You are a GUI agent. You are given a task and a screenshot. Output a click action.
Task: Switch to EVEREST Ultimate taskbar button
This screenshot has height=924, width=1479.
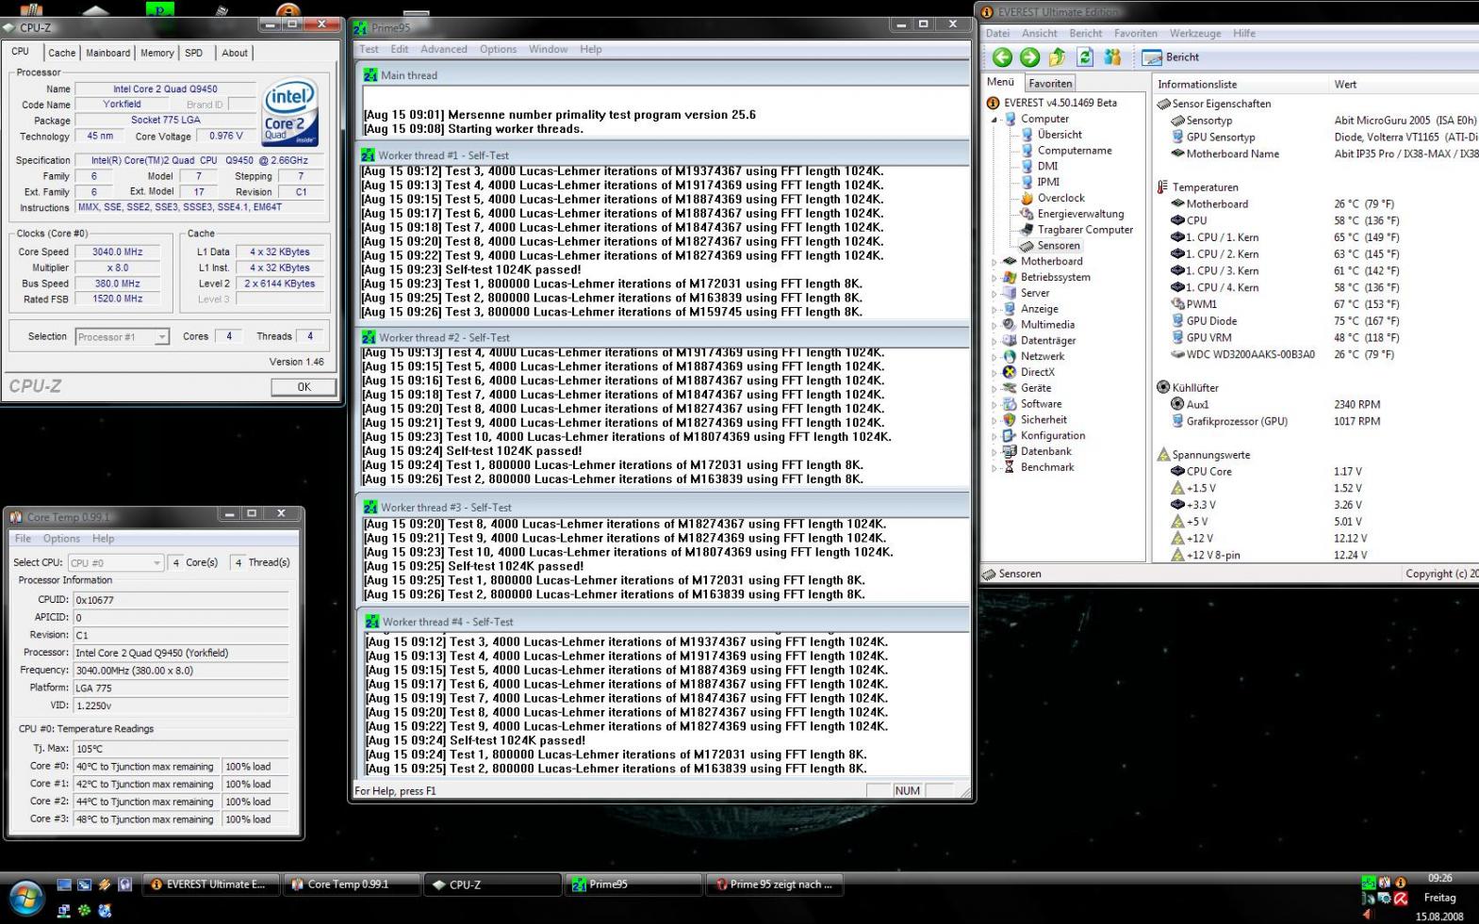(x=211, y=884)
